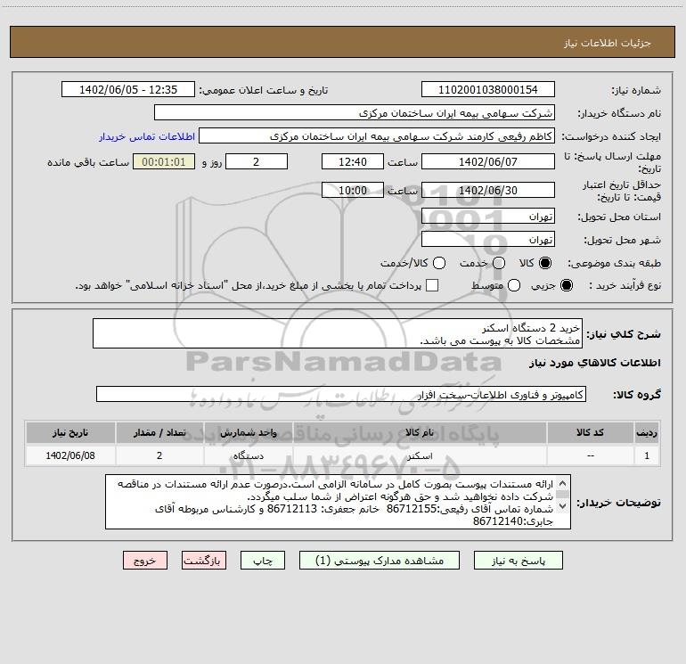Click the quantity cell showing 2
Screen dimensions: 686x664
tap(159, 455)
